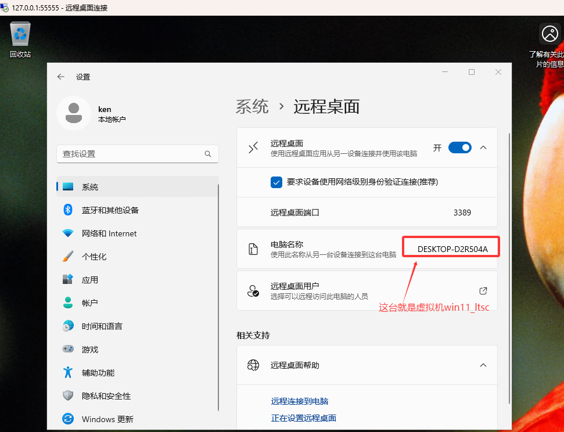Click the 相关支持 heading text
Viewport: 564px width, 432px height.
coord(253,335)
